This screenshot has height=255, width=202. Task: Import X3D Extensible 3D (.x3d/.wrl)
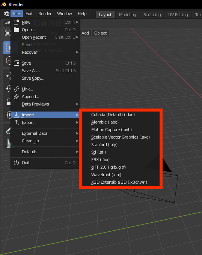121,182
